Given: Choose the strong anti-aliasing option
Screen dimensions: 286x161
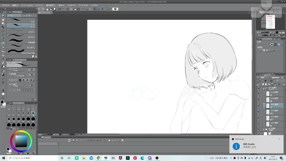Looking at the screenshot, I should pos(31,80).
